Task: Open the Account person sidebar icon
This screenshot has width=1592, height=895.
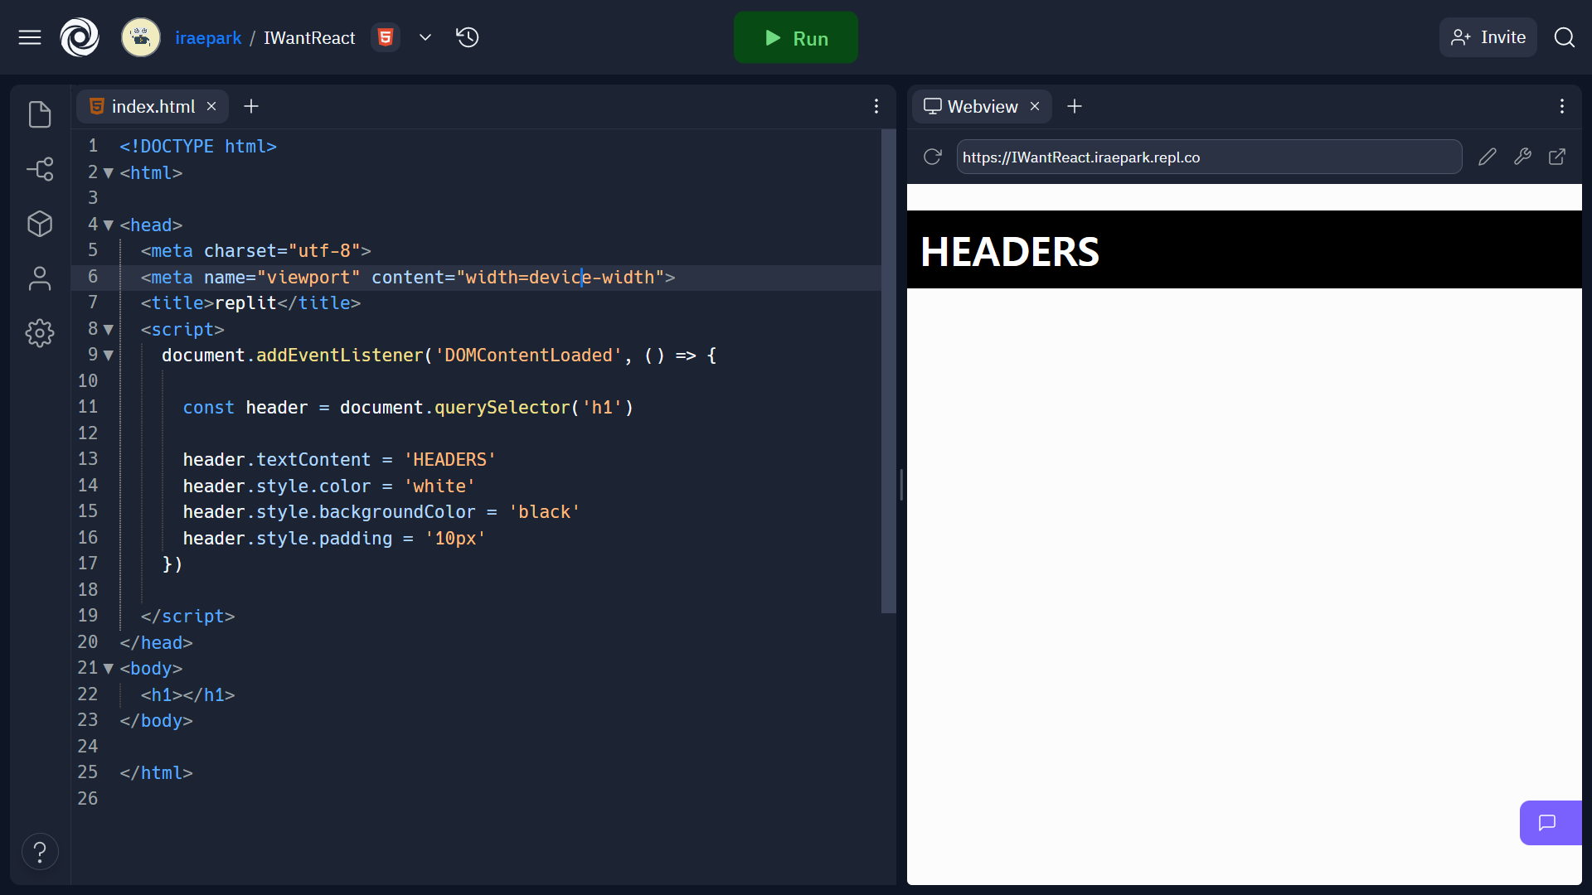Action: 40,278
